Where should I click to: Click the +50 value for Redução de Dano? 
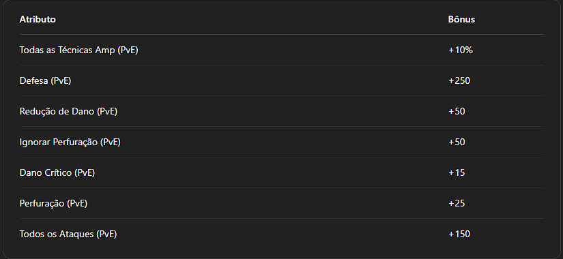coord(457,112)
